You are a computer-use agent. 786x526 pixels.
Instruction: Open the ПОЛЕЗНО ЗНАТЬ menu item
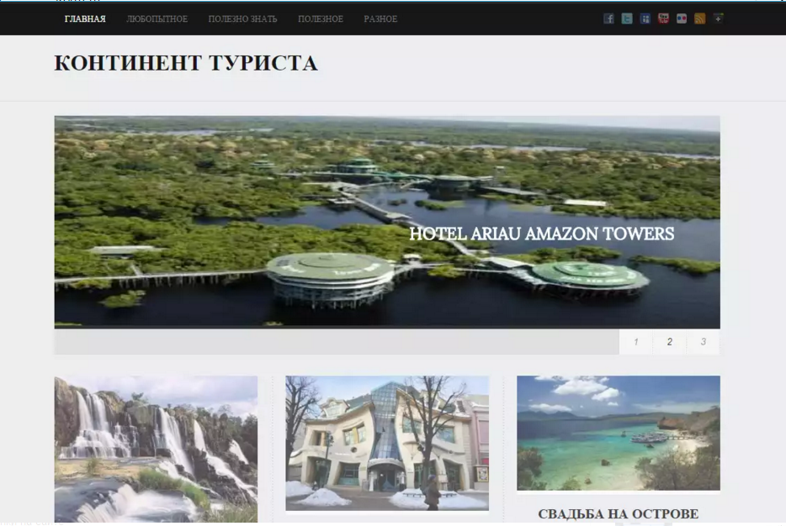pos(242,19)
